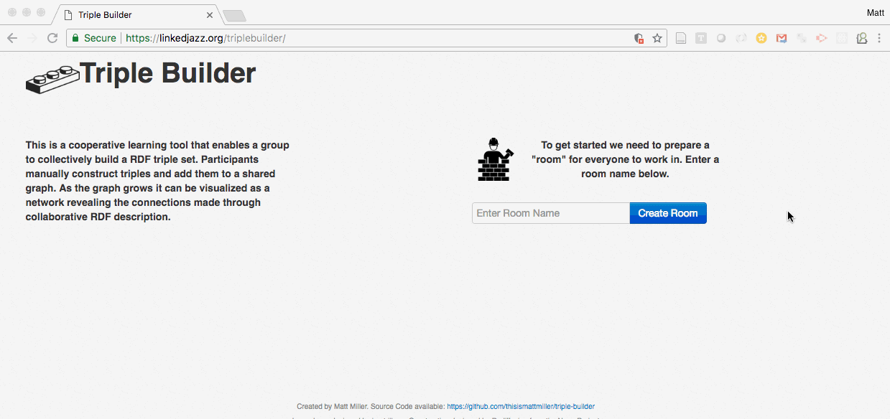
Task: Click the 'To get started' instruction text
Action: (625, 159)
